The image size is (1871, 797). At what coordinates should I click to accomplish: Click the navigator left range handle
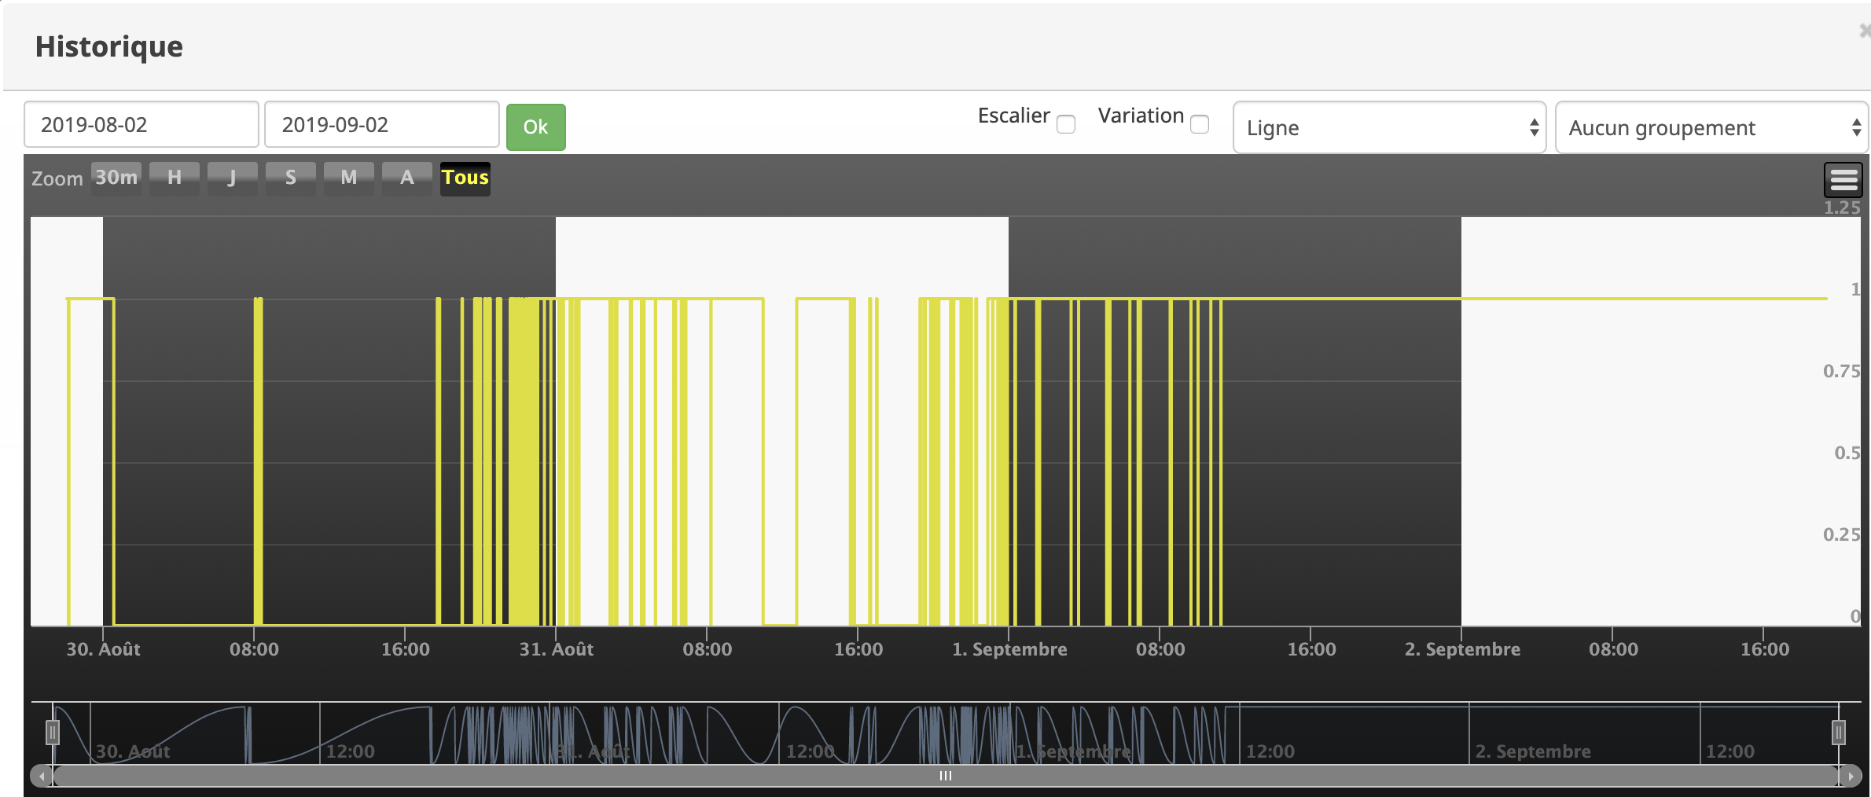pos(53,733)
